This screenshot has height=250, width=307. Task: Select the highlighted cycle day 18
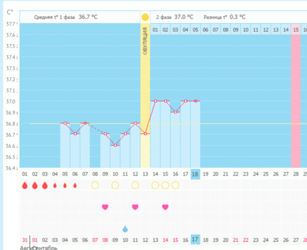click(195, 174)
